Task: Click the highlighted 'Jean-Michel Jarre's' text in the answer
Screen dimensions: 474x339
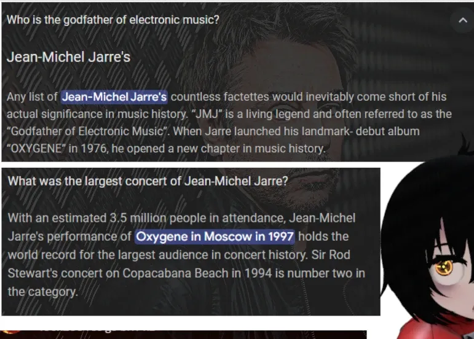Action: pyautogui.click(x=114, y=97)
